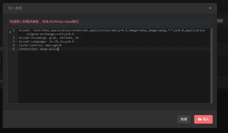The image size is (228, 133).
Task: Click the red hint text about JSON/Key-value
Action: [44, 22]
